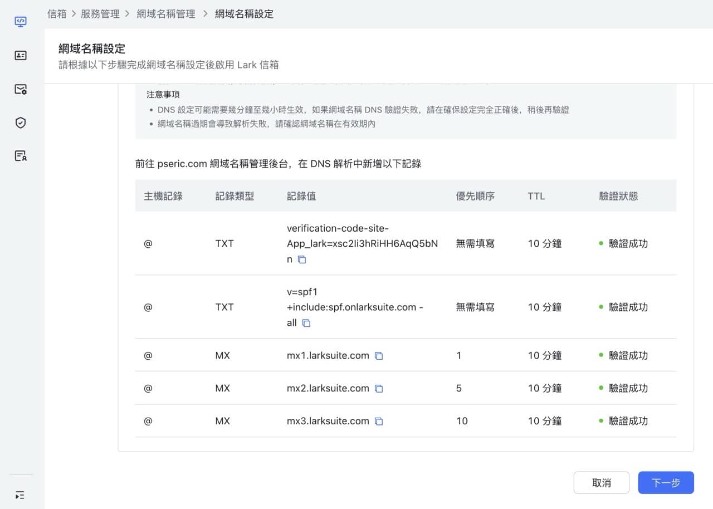Copy mx1.larksuite.com record value
The width and height of the screenshot is (713, 509).
click(x=379, y=356)
